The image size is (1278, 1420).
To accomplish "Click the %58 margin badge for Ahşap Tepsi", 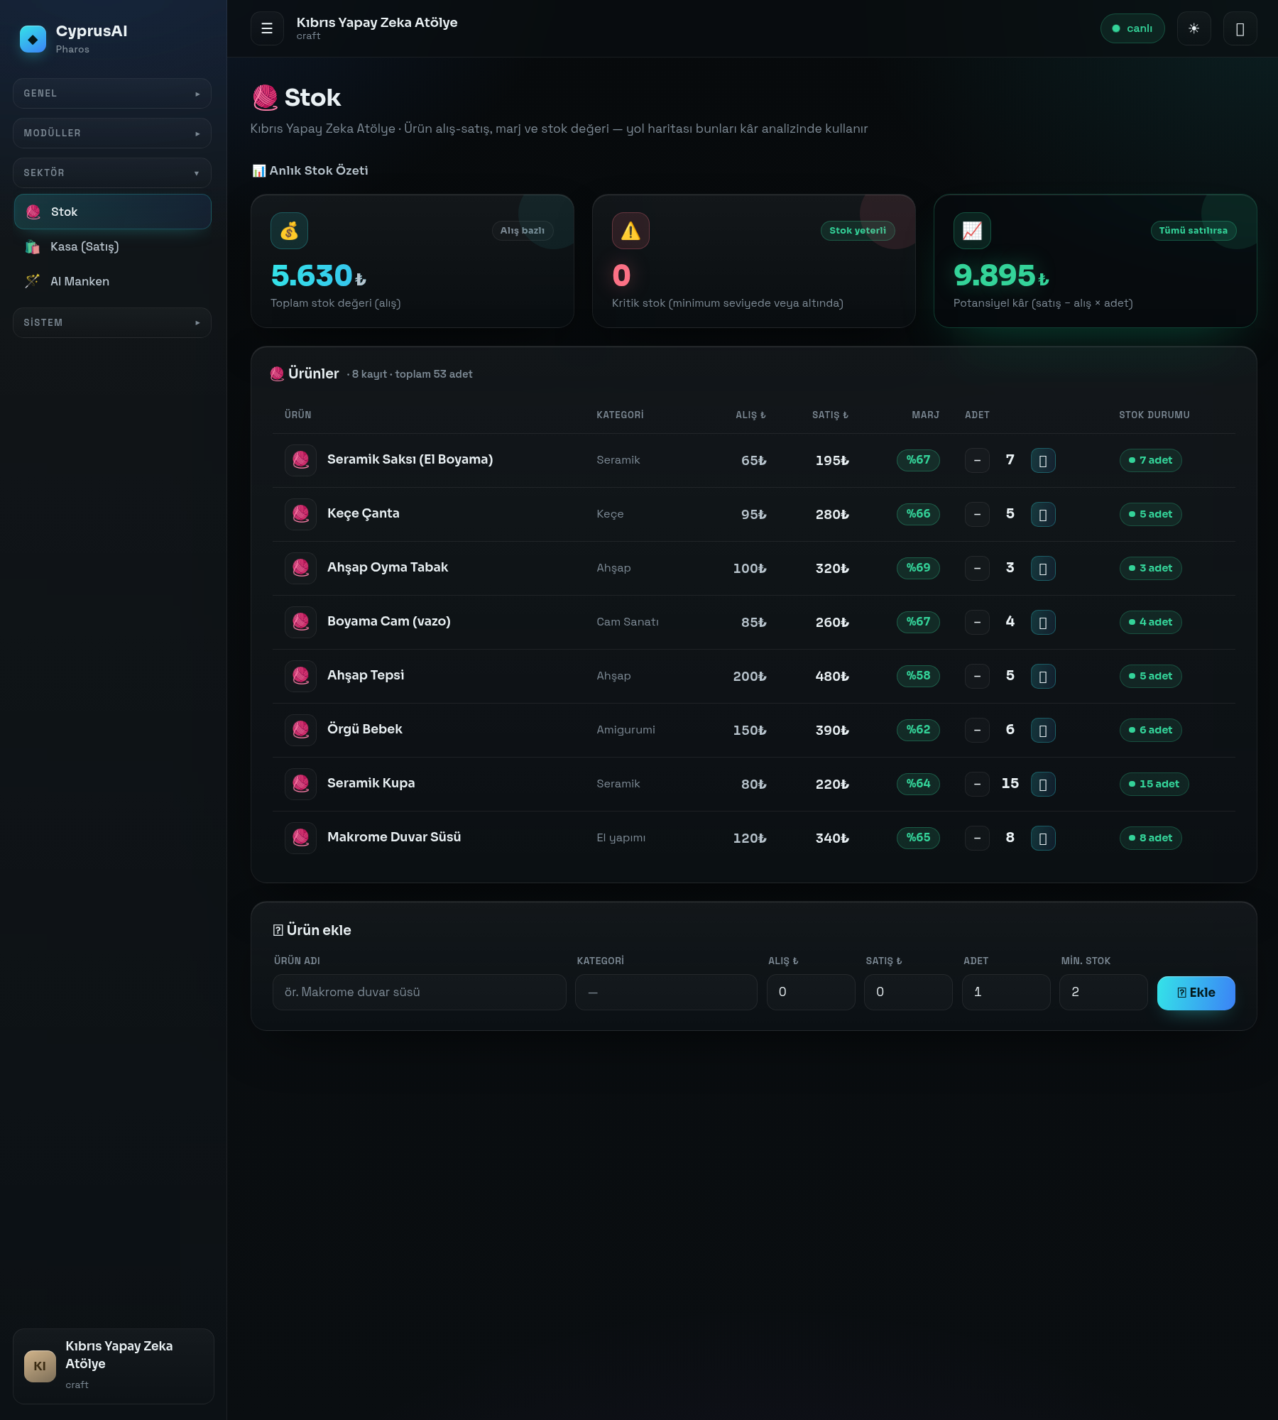I will pos(918,676).
